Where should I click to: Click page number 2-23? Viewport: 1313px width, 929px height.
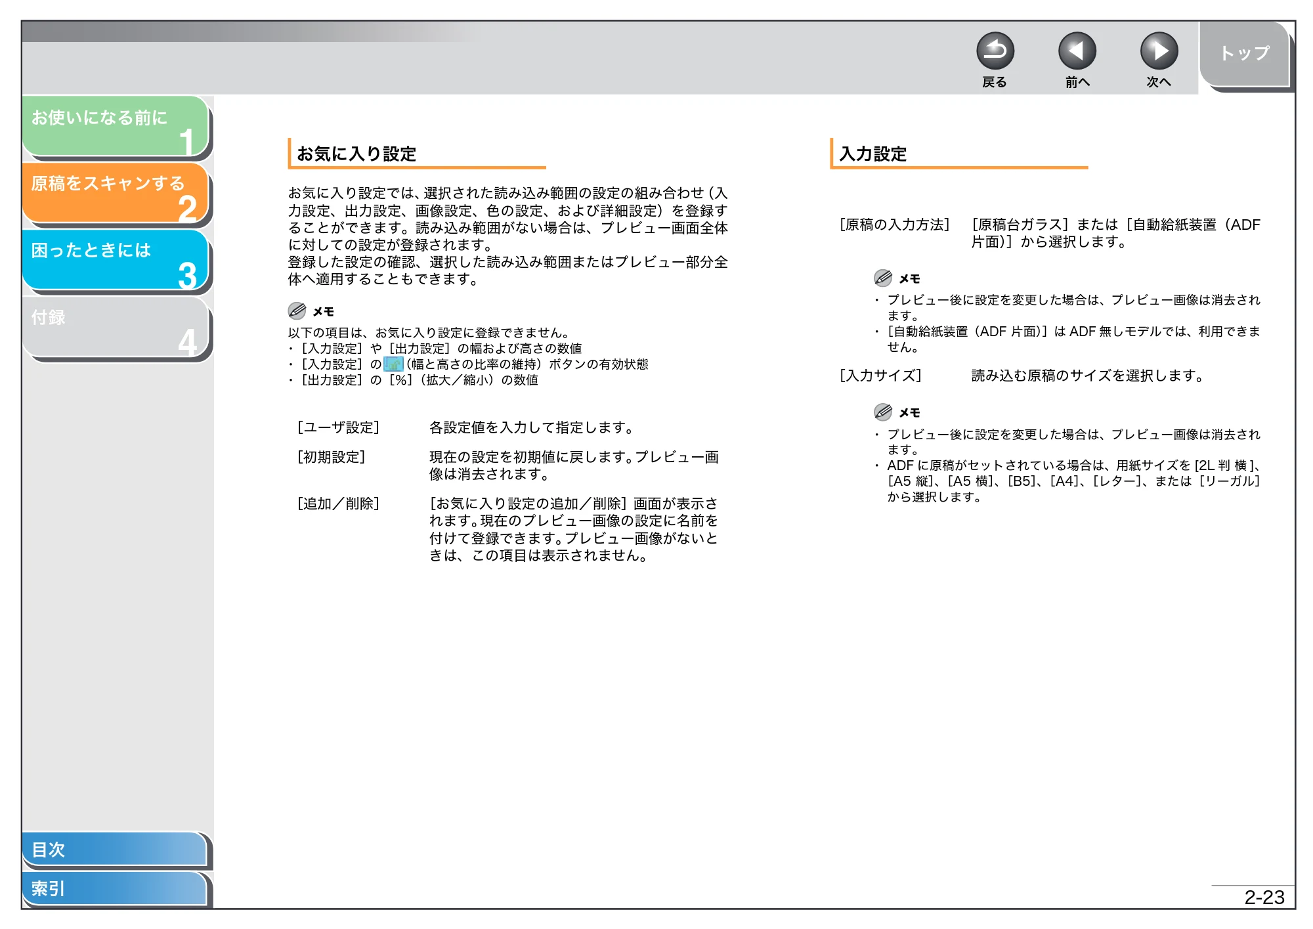[1264, 897]
